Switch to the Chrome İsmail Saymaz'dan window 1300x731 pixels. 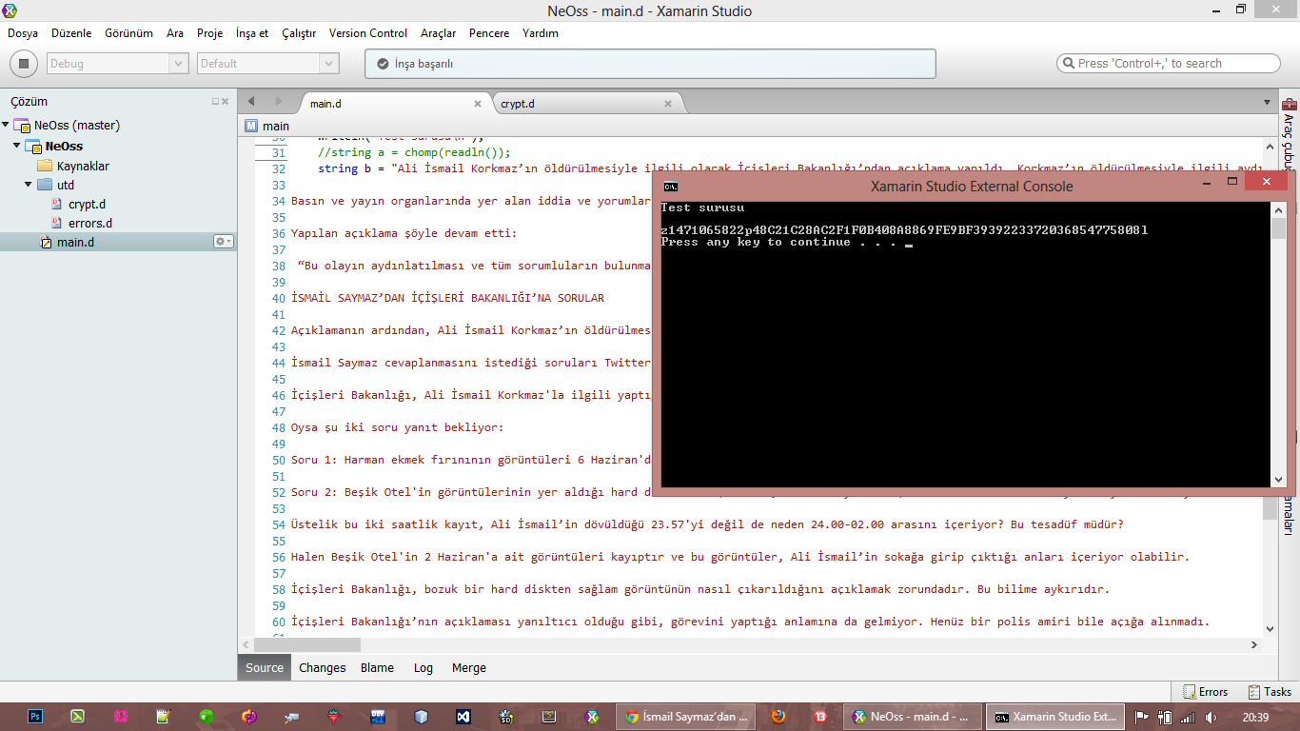pos(686,717)
